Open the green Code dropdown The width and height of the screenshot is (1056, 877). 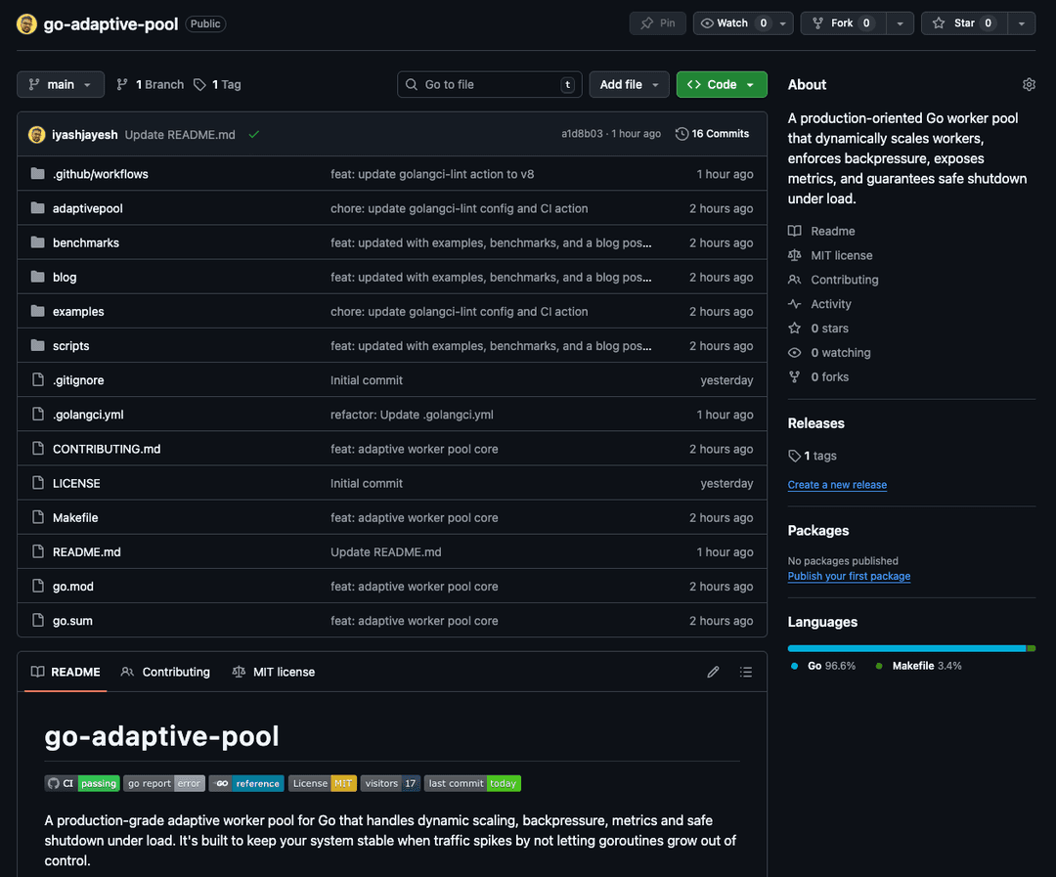[722, 84]
